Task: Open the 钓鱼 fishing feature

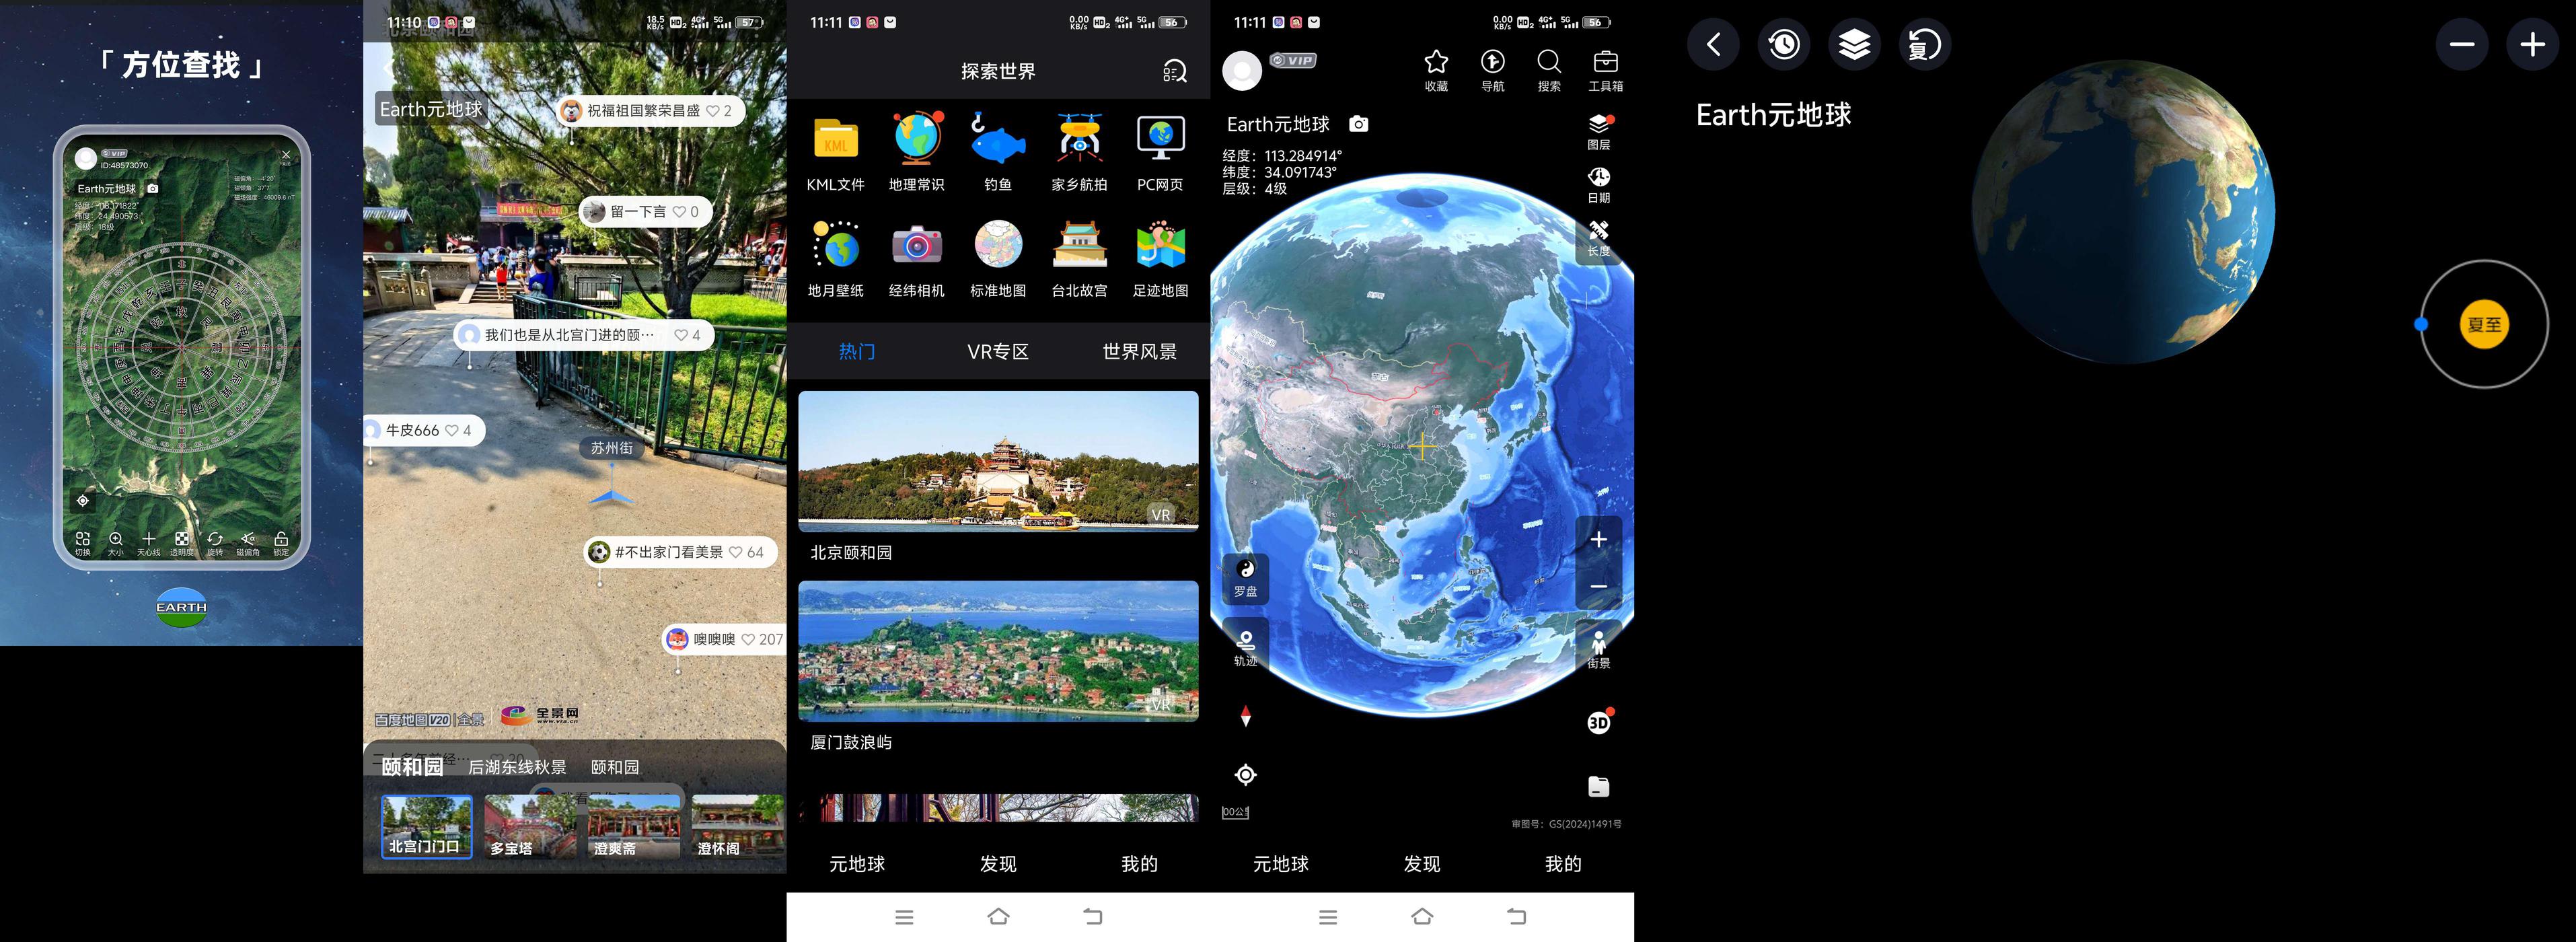Action: pos(997,141)
